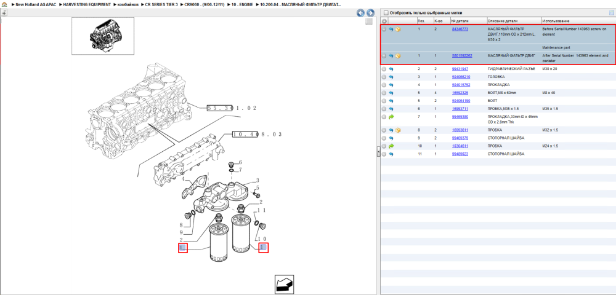Click the package icon for part 5801592262
Image resolution: width=616 pixels, height=295 pixels.
[398, 56]
